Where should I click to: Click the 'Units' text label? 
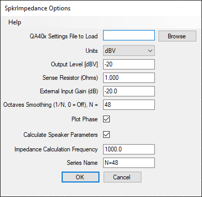point(92,51)
